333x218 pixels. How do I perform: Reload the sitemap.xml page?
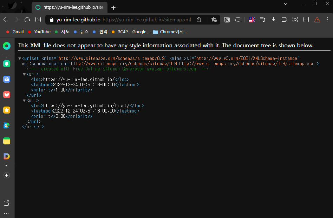pos(27,20)
